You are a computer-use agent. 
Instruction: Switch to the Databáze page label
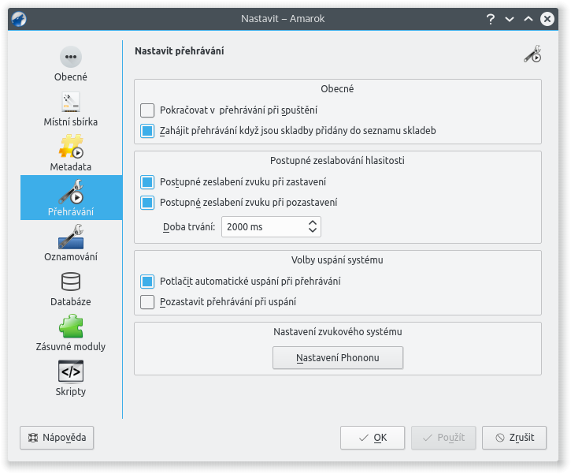pos(71,302)
